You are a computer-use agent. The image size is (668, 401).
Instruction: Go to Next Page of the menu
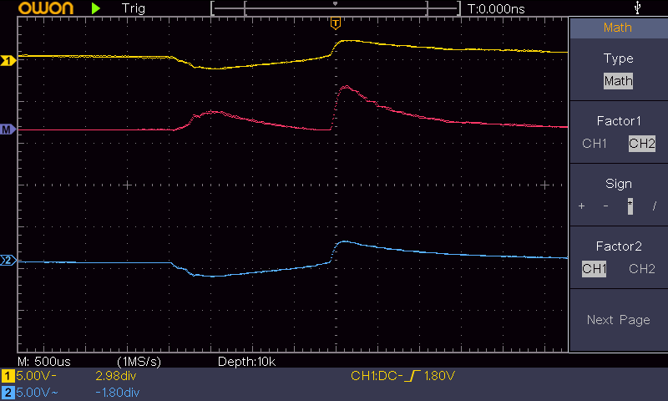click(x=618, y=320)
